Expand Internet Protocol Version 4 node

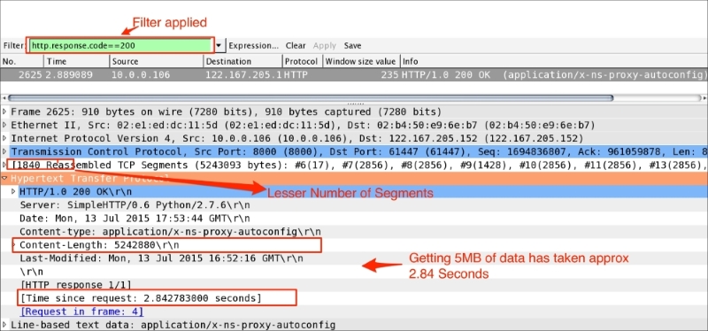coord(4,138)
